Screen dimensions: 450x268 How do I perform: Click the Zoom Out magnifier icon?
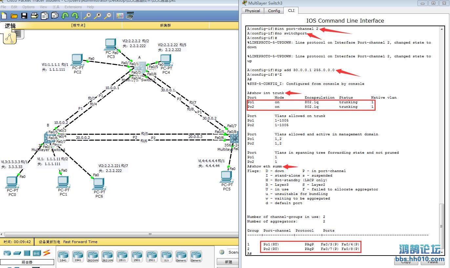[x=108, y=15]
